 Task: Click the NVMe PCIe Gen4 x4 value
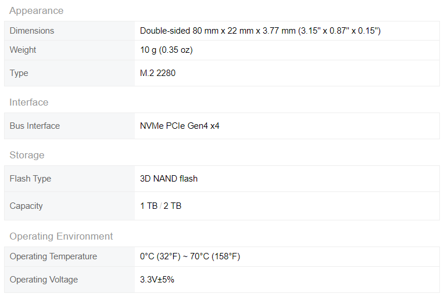click(180, 126)
